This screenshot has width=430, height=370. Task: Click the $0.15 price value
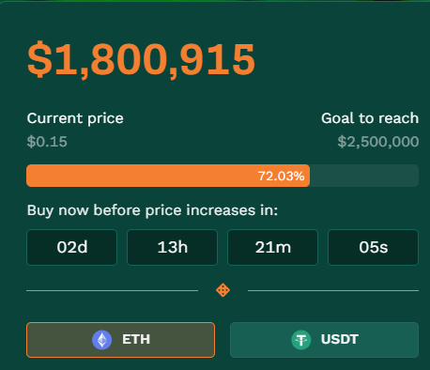click(47, 142)
